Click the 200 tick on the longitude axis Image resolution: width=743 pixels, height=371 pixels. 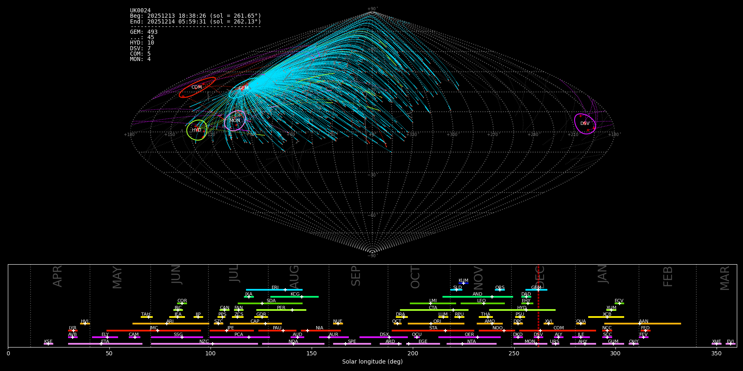[x=413, y=353]
